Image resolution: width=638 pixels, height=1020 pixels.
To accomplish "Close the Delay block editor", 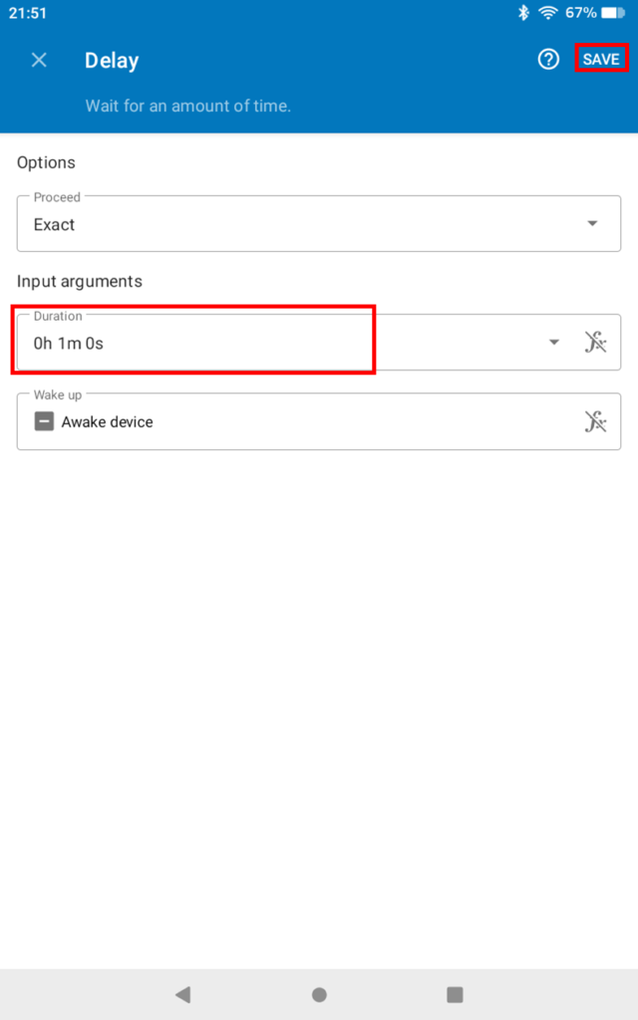I will click(x=39, y=60).
